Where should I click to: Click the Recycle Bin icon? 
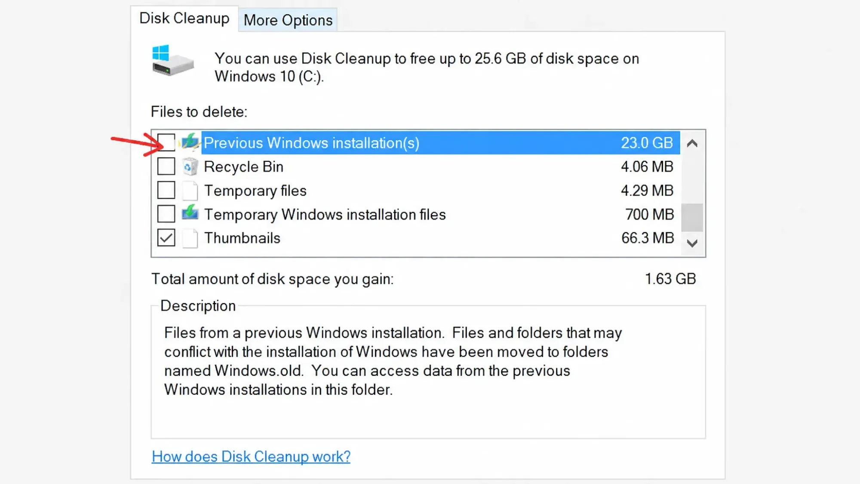190,166
